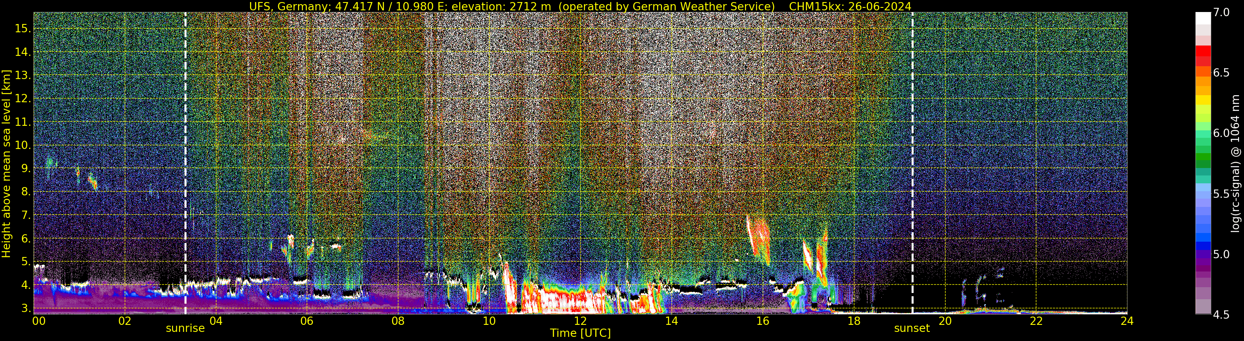Click the white dashed sunset line

912,163
